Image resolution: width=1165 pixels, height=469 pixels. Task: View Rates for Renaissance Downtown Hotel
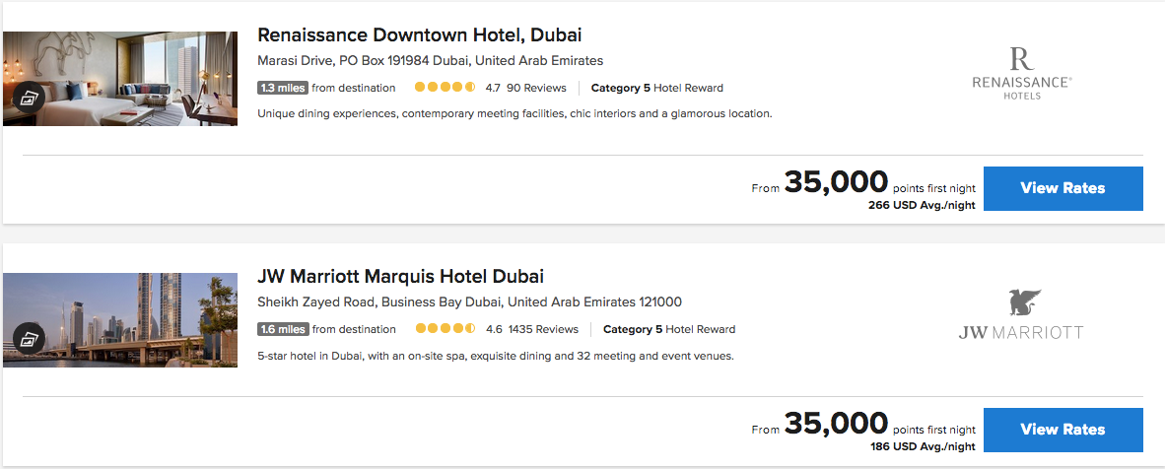tap(1062, 188)
